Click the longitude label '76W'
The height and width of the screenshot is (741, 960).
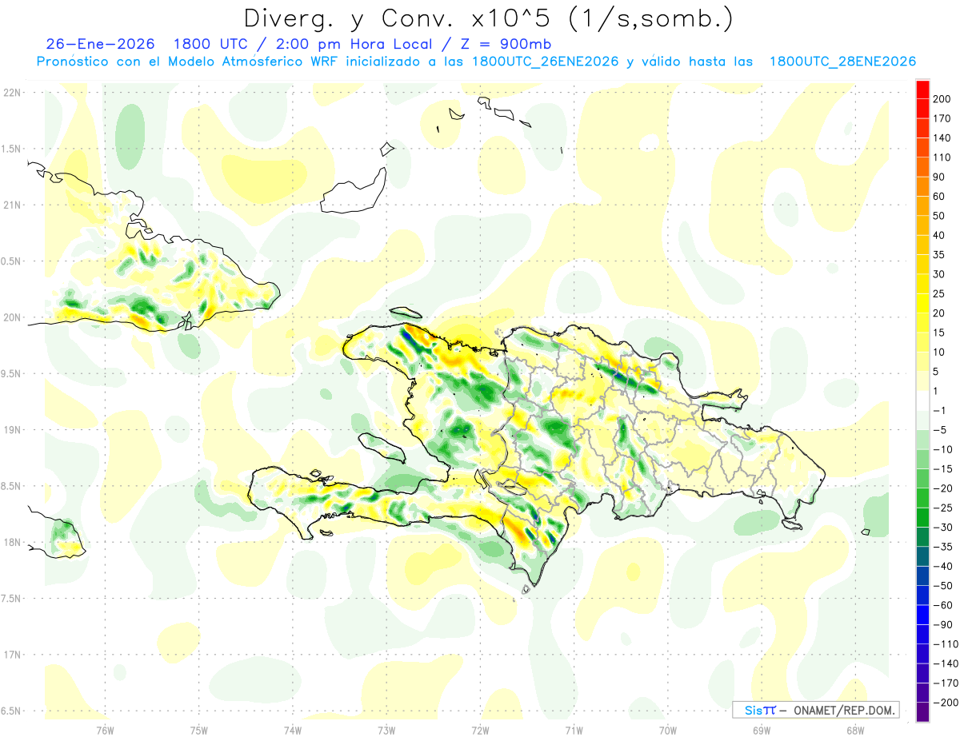pos(105,730)
